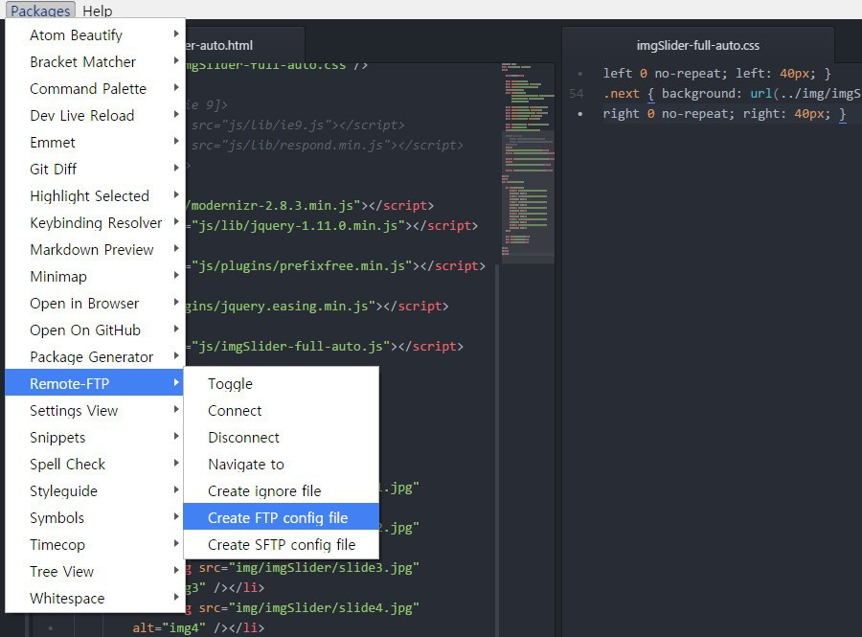Click the alt="img4" attribute line
862x637 pixels.
coord(198,627)
